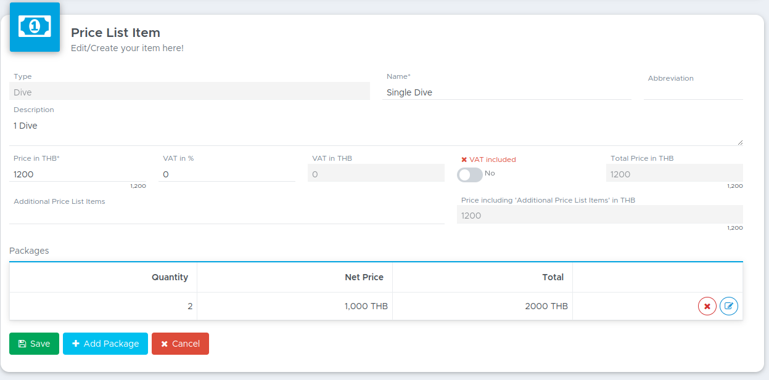Save the price list item
Viewport: 769px width, 380px height.
pos(34,344)
